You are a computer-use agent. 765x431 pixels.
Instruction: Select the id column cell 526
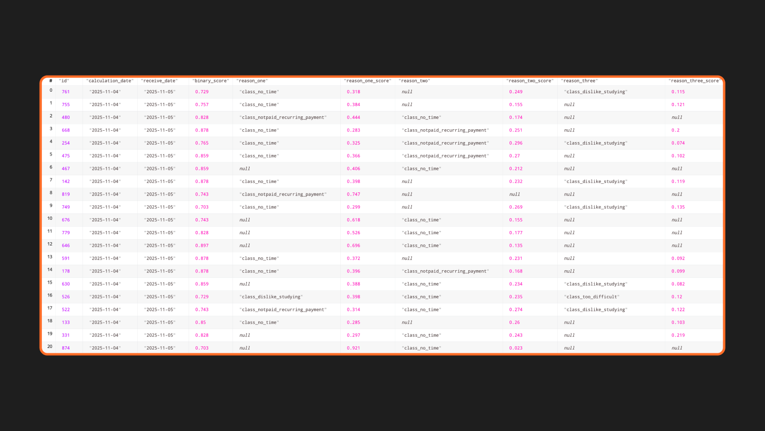(x=65, y=297)
